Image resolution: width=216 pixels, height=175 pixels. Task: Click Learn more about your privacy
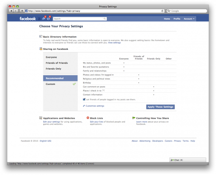point(142,122)
